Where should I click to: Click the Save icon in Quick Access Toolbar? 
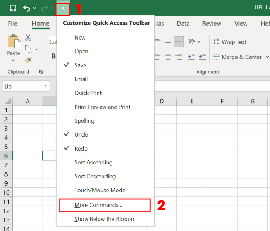(13, 8)
